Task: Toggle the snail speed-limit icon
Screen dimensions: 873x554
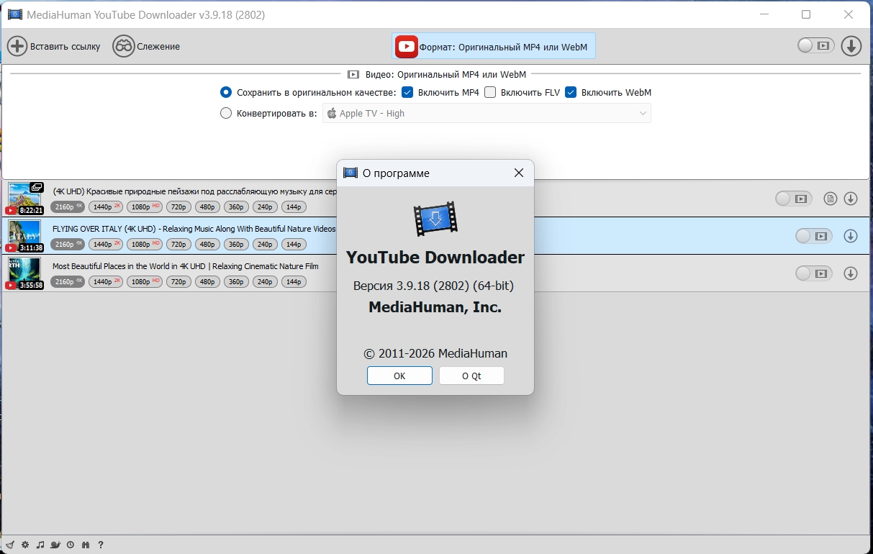Action: click(x=56, y=545)
